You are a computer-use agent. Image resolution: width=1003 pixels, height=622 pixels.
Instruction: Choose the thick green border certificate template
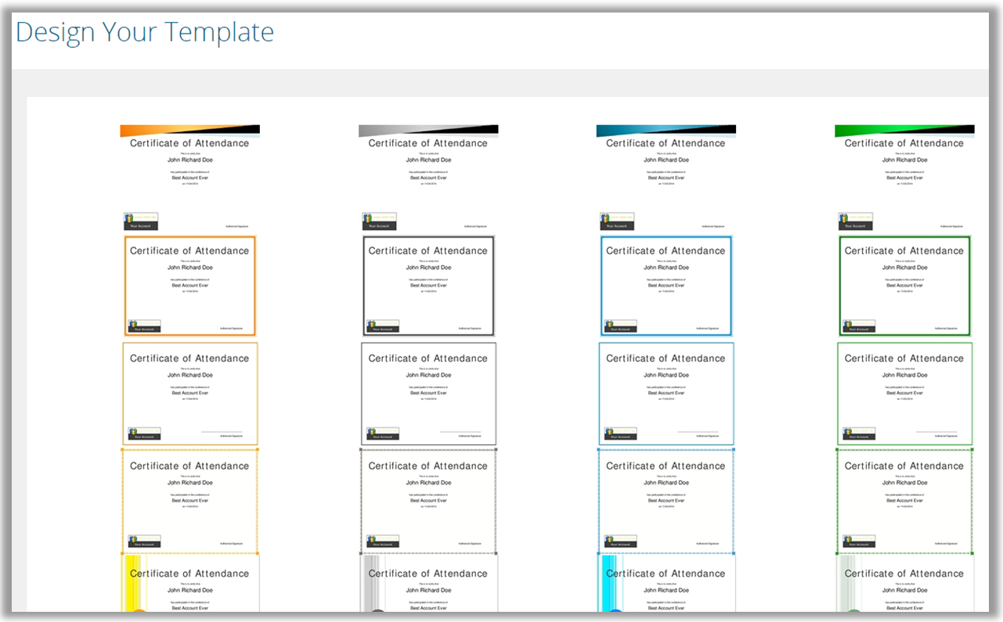(x=904, y=286)
